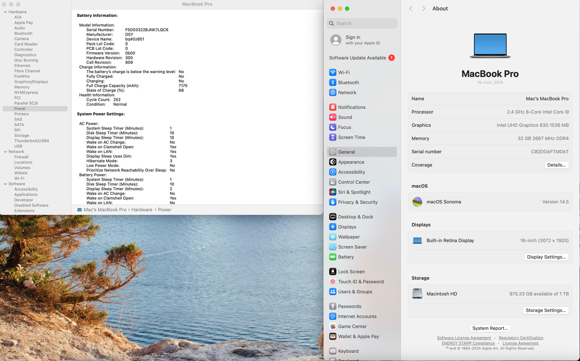Image resolution: width=580 pixels, height=361 pixels.
Task: Open the Game Center icon
Action: click(333, 327)
